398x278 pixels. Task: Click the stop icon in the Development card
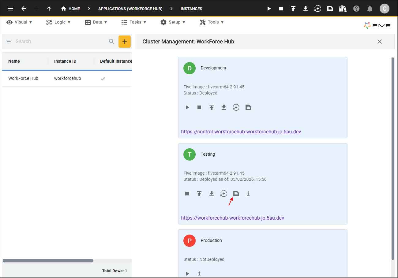click(x=199, y=107)
